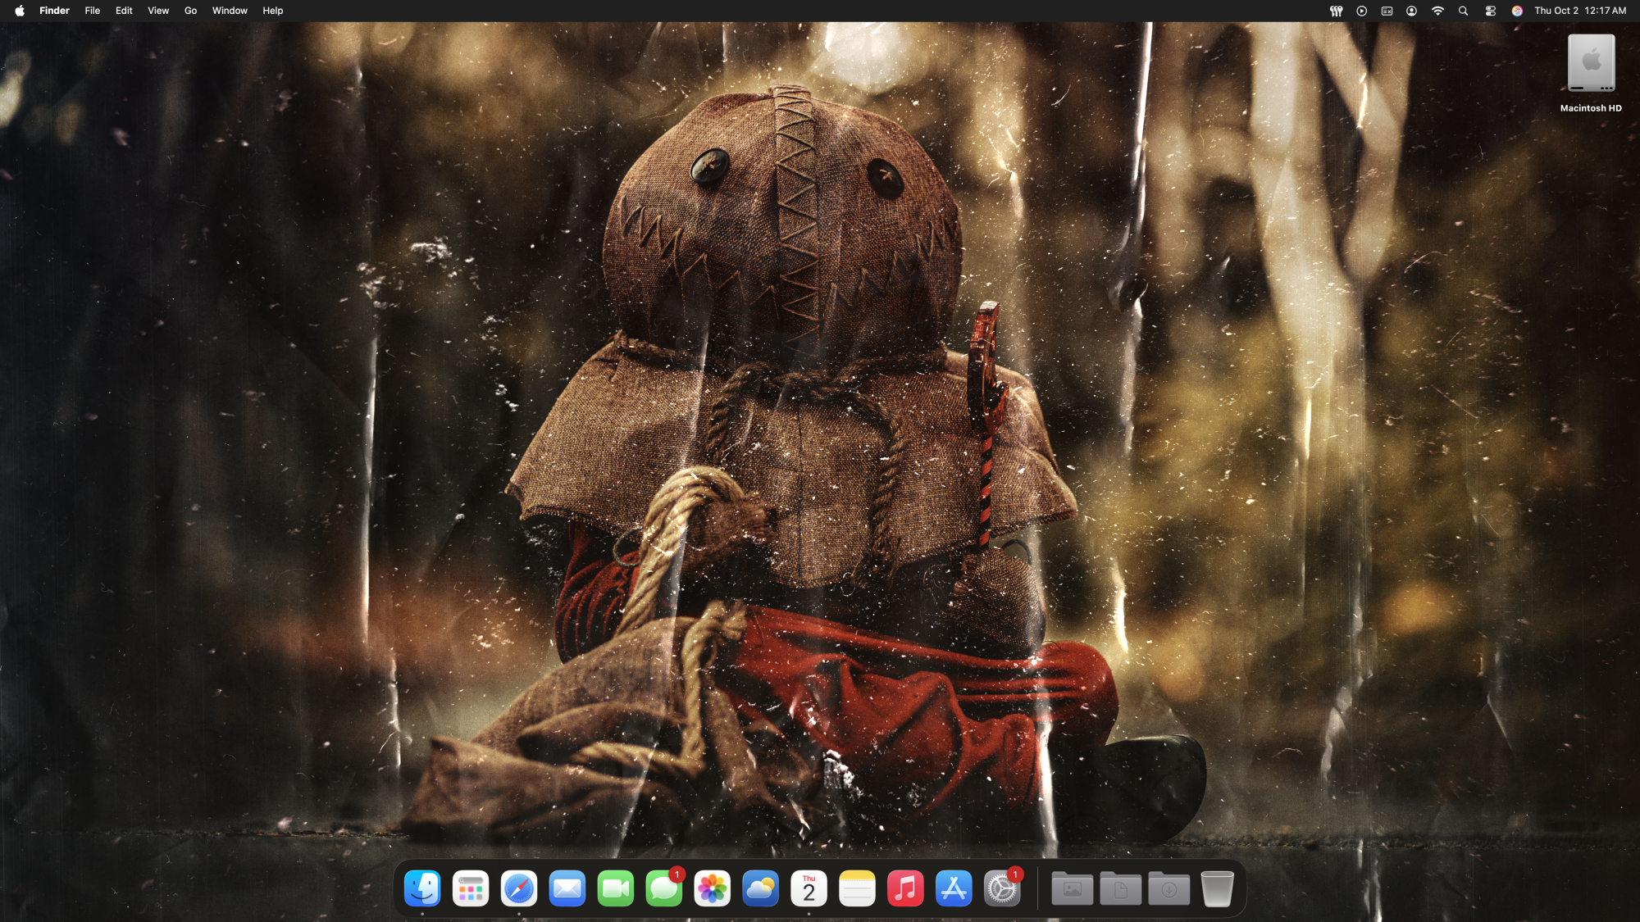Screen dimensions: 1640x922
Task: Open the Siri menu bar icon
Action: 1517,11
